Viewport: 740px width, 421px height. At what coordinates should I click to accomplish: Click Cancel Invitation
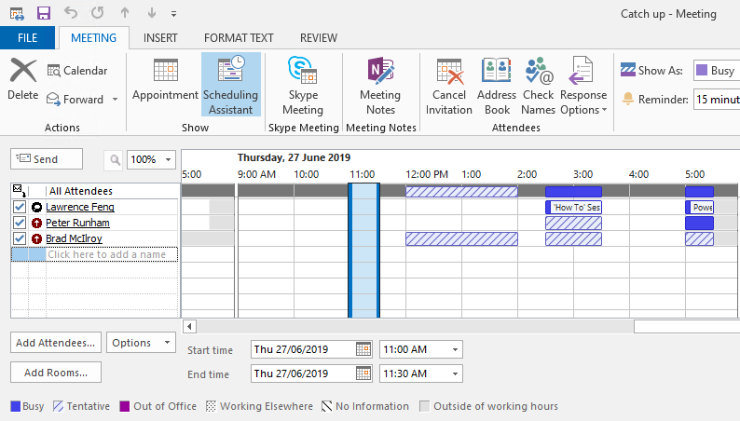[x=449, y=85]
